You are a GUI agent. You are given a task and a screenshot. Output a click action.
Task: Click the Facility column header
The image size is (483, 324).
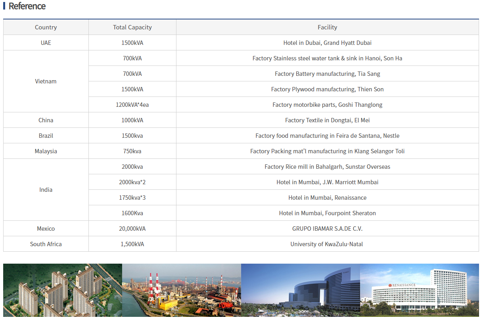[x=328, y=27]
